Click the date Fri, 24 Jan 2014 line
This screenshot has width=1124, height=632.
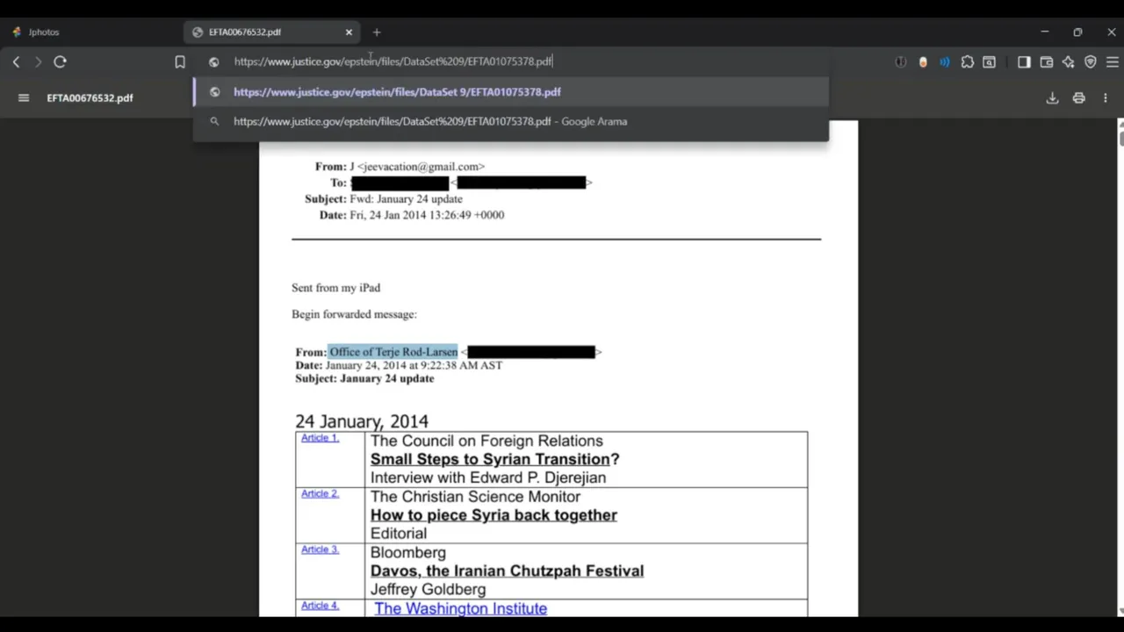click(427, 215)
